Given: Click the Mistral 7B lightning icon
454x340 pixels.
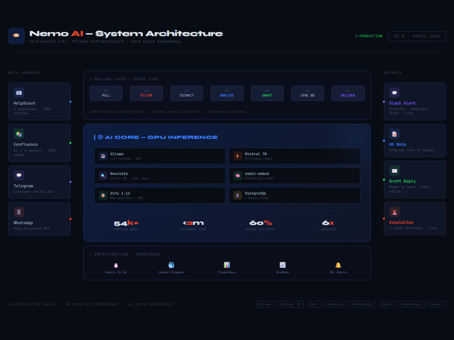Looking at the screenshot, I should click(x=238, y=156).
